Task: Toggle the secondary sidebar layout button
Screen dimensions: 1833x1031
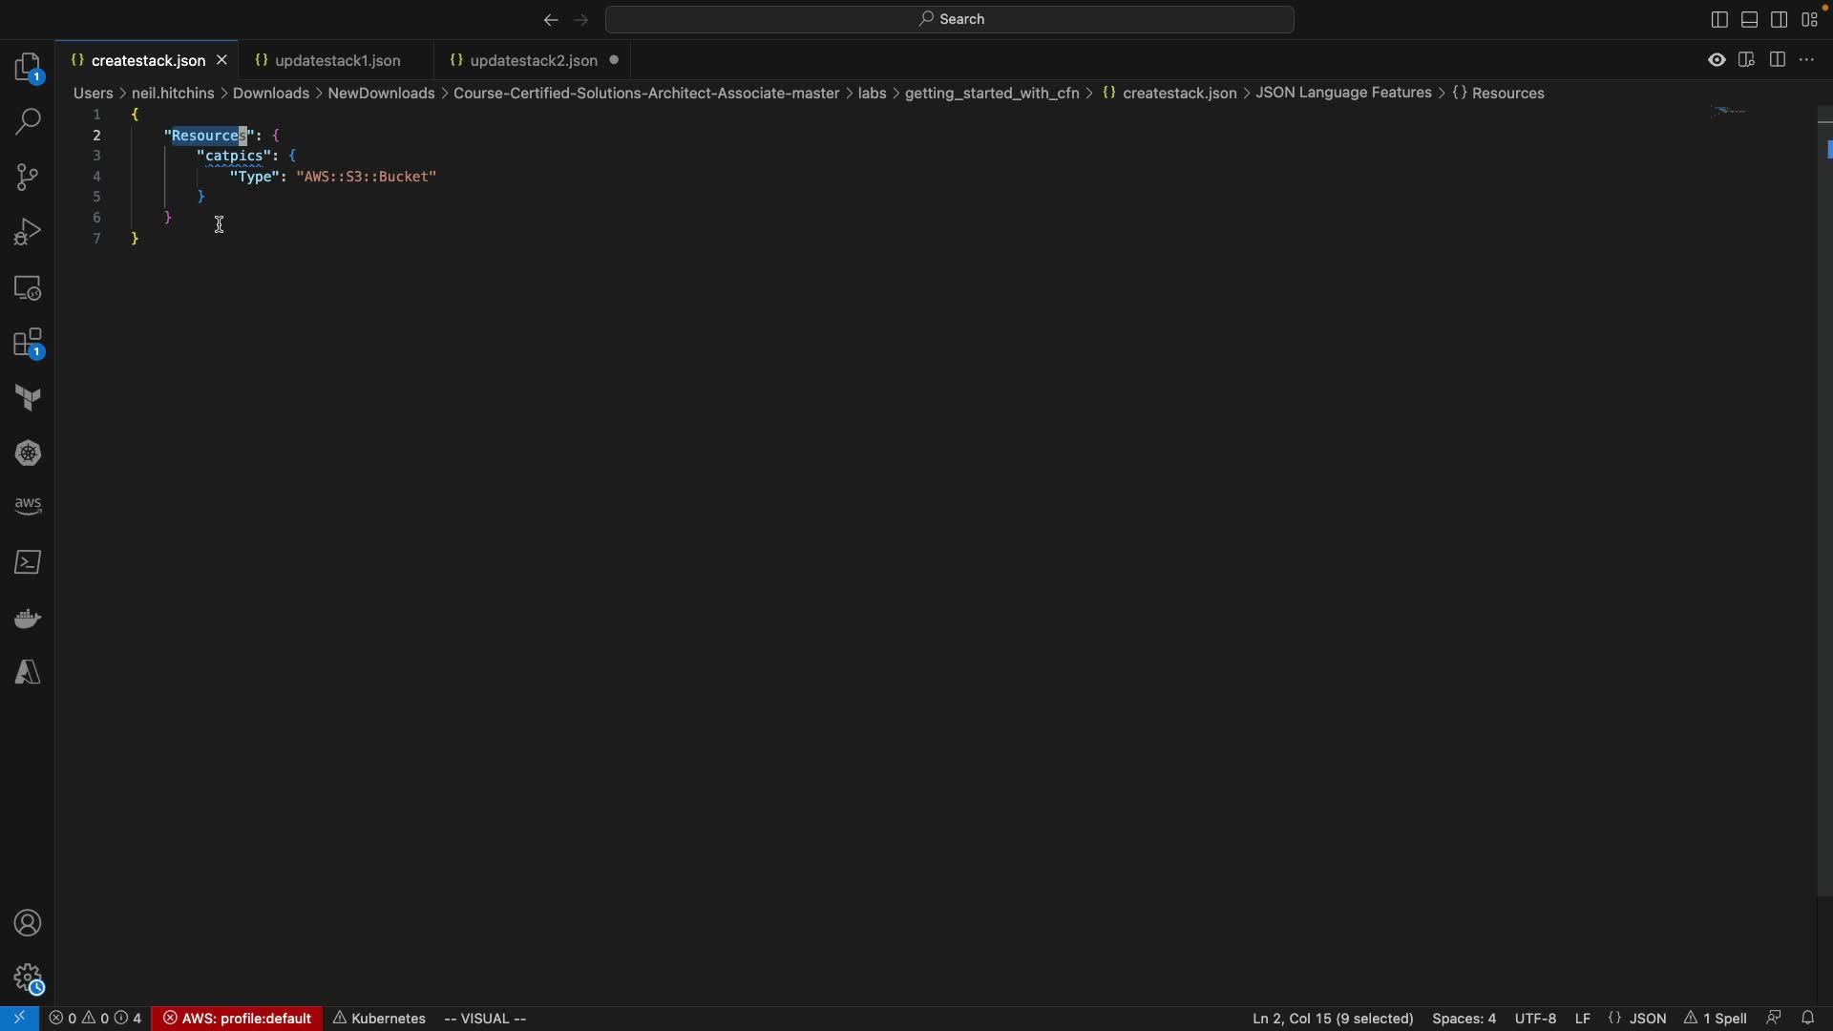Action: click(1780, 20)
